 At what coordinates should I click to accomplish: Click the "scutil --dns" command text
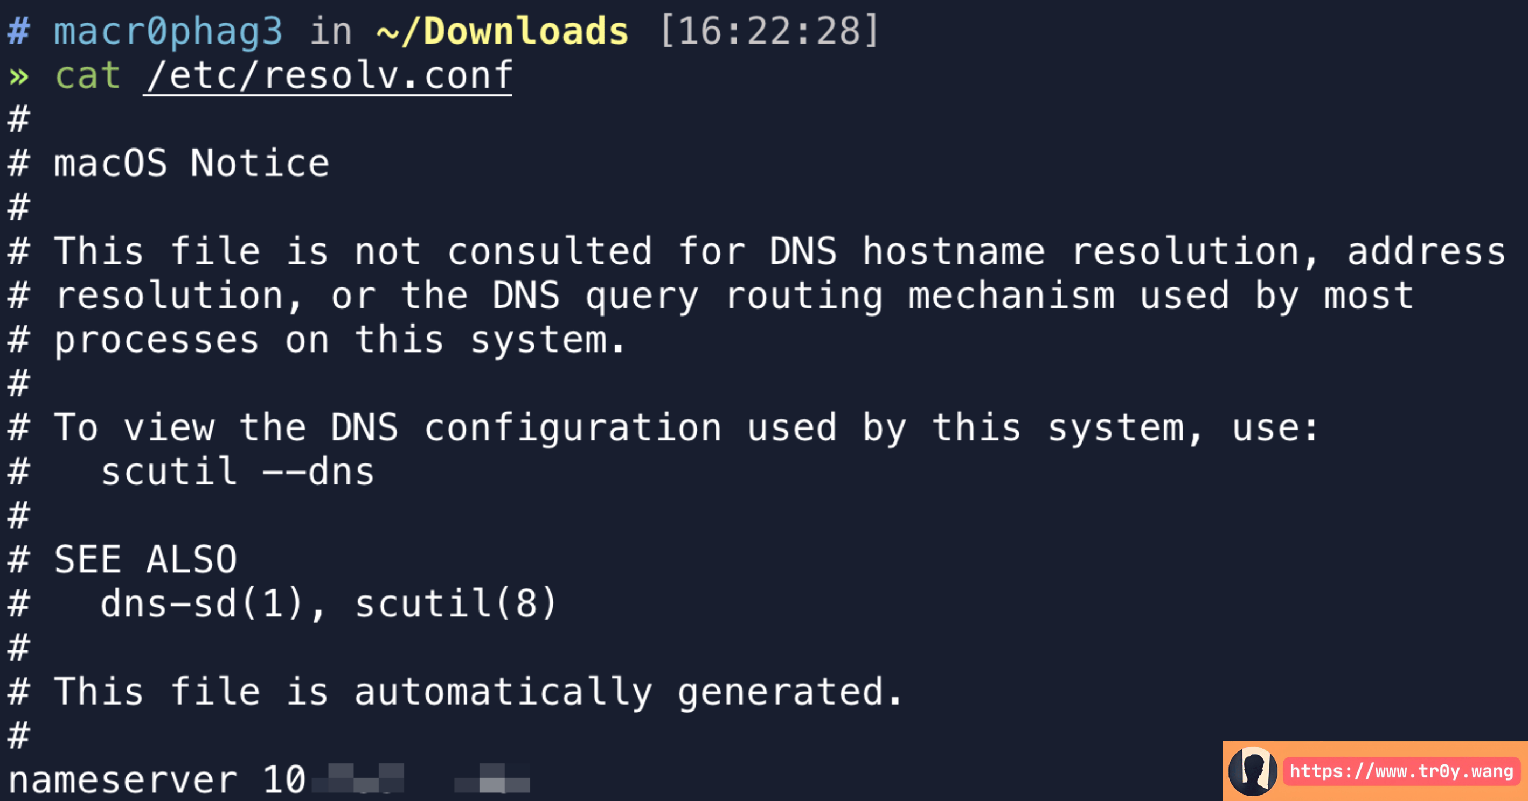237,472
